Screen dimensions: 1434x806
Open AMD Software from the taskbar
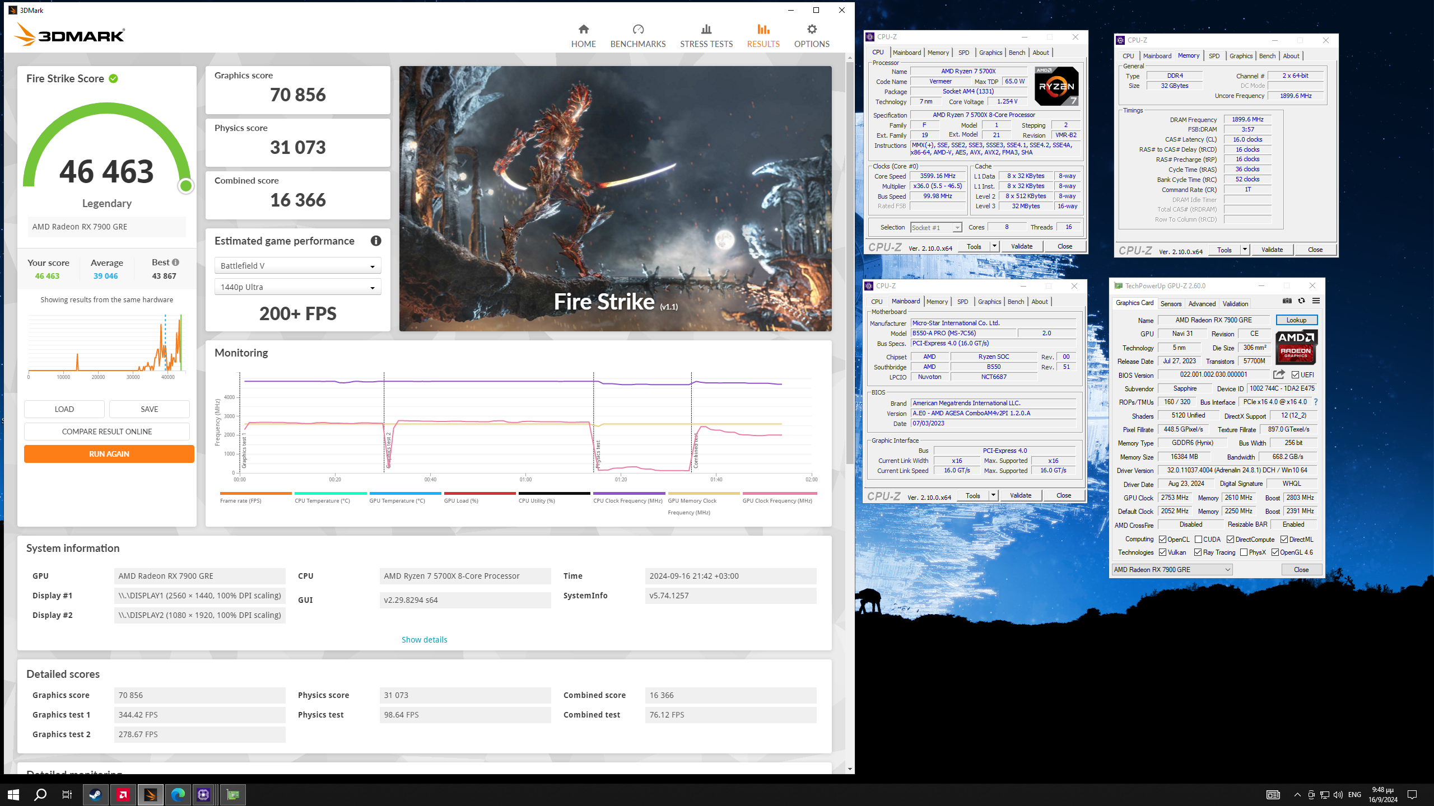coord(123,794)
